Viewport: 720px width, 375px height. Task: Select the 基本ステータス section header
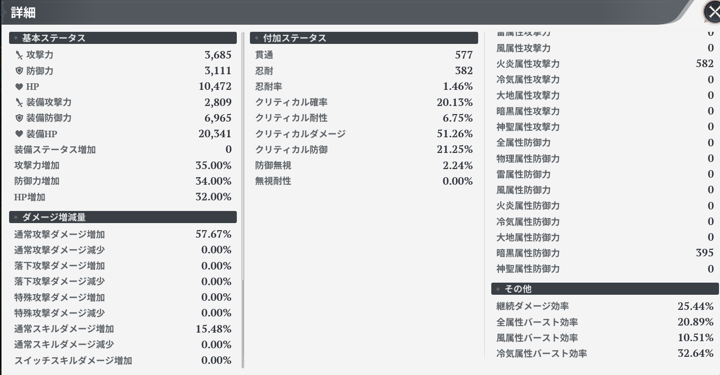123,38
